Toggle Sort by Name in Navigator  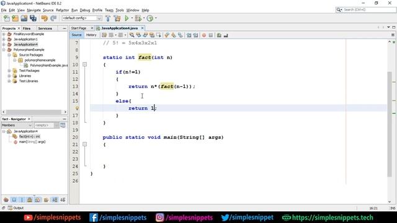coord(55,200)
